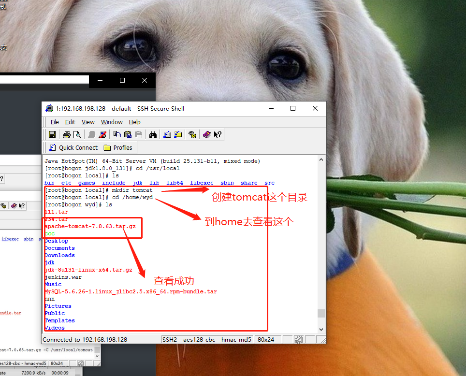Image resolution: width=466 pixels, height=376 pixels.
Task: Click the "jenkins.war" entry in terminal
Action: click(63, 277)
